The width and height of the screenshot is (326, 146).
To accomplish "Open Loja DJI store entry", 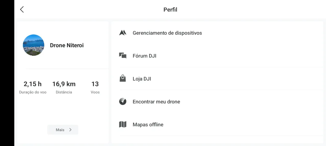I will [x=217, y=78].
